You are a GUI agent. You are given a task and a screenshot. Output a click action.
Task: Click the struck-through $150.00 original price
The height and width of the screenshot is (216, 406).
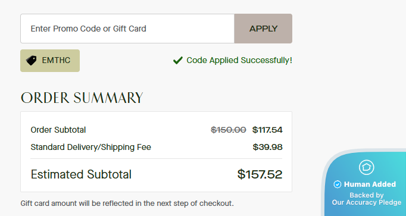(x=229, y=130)
